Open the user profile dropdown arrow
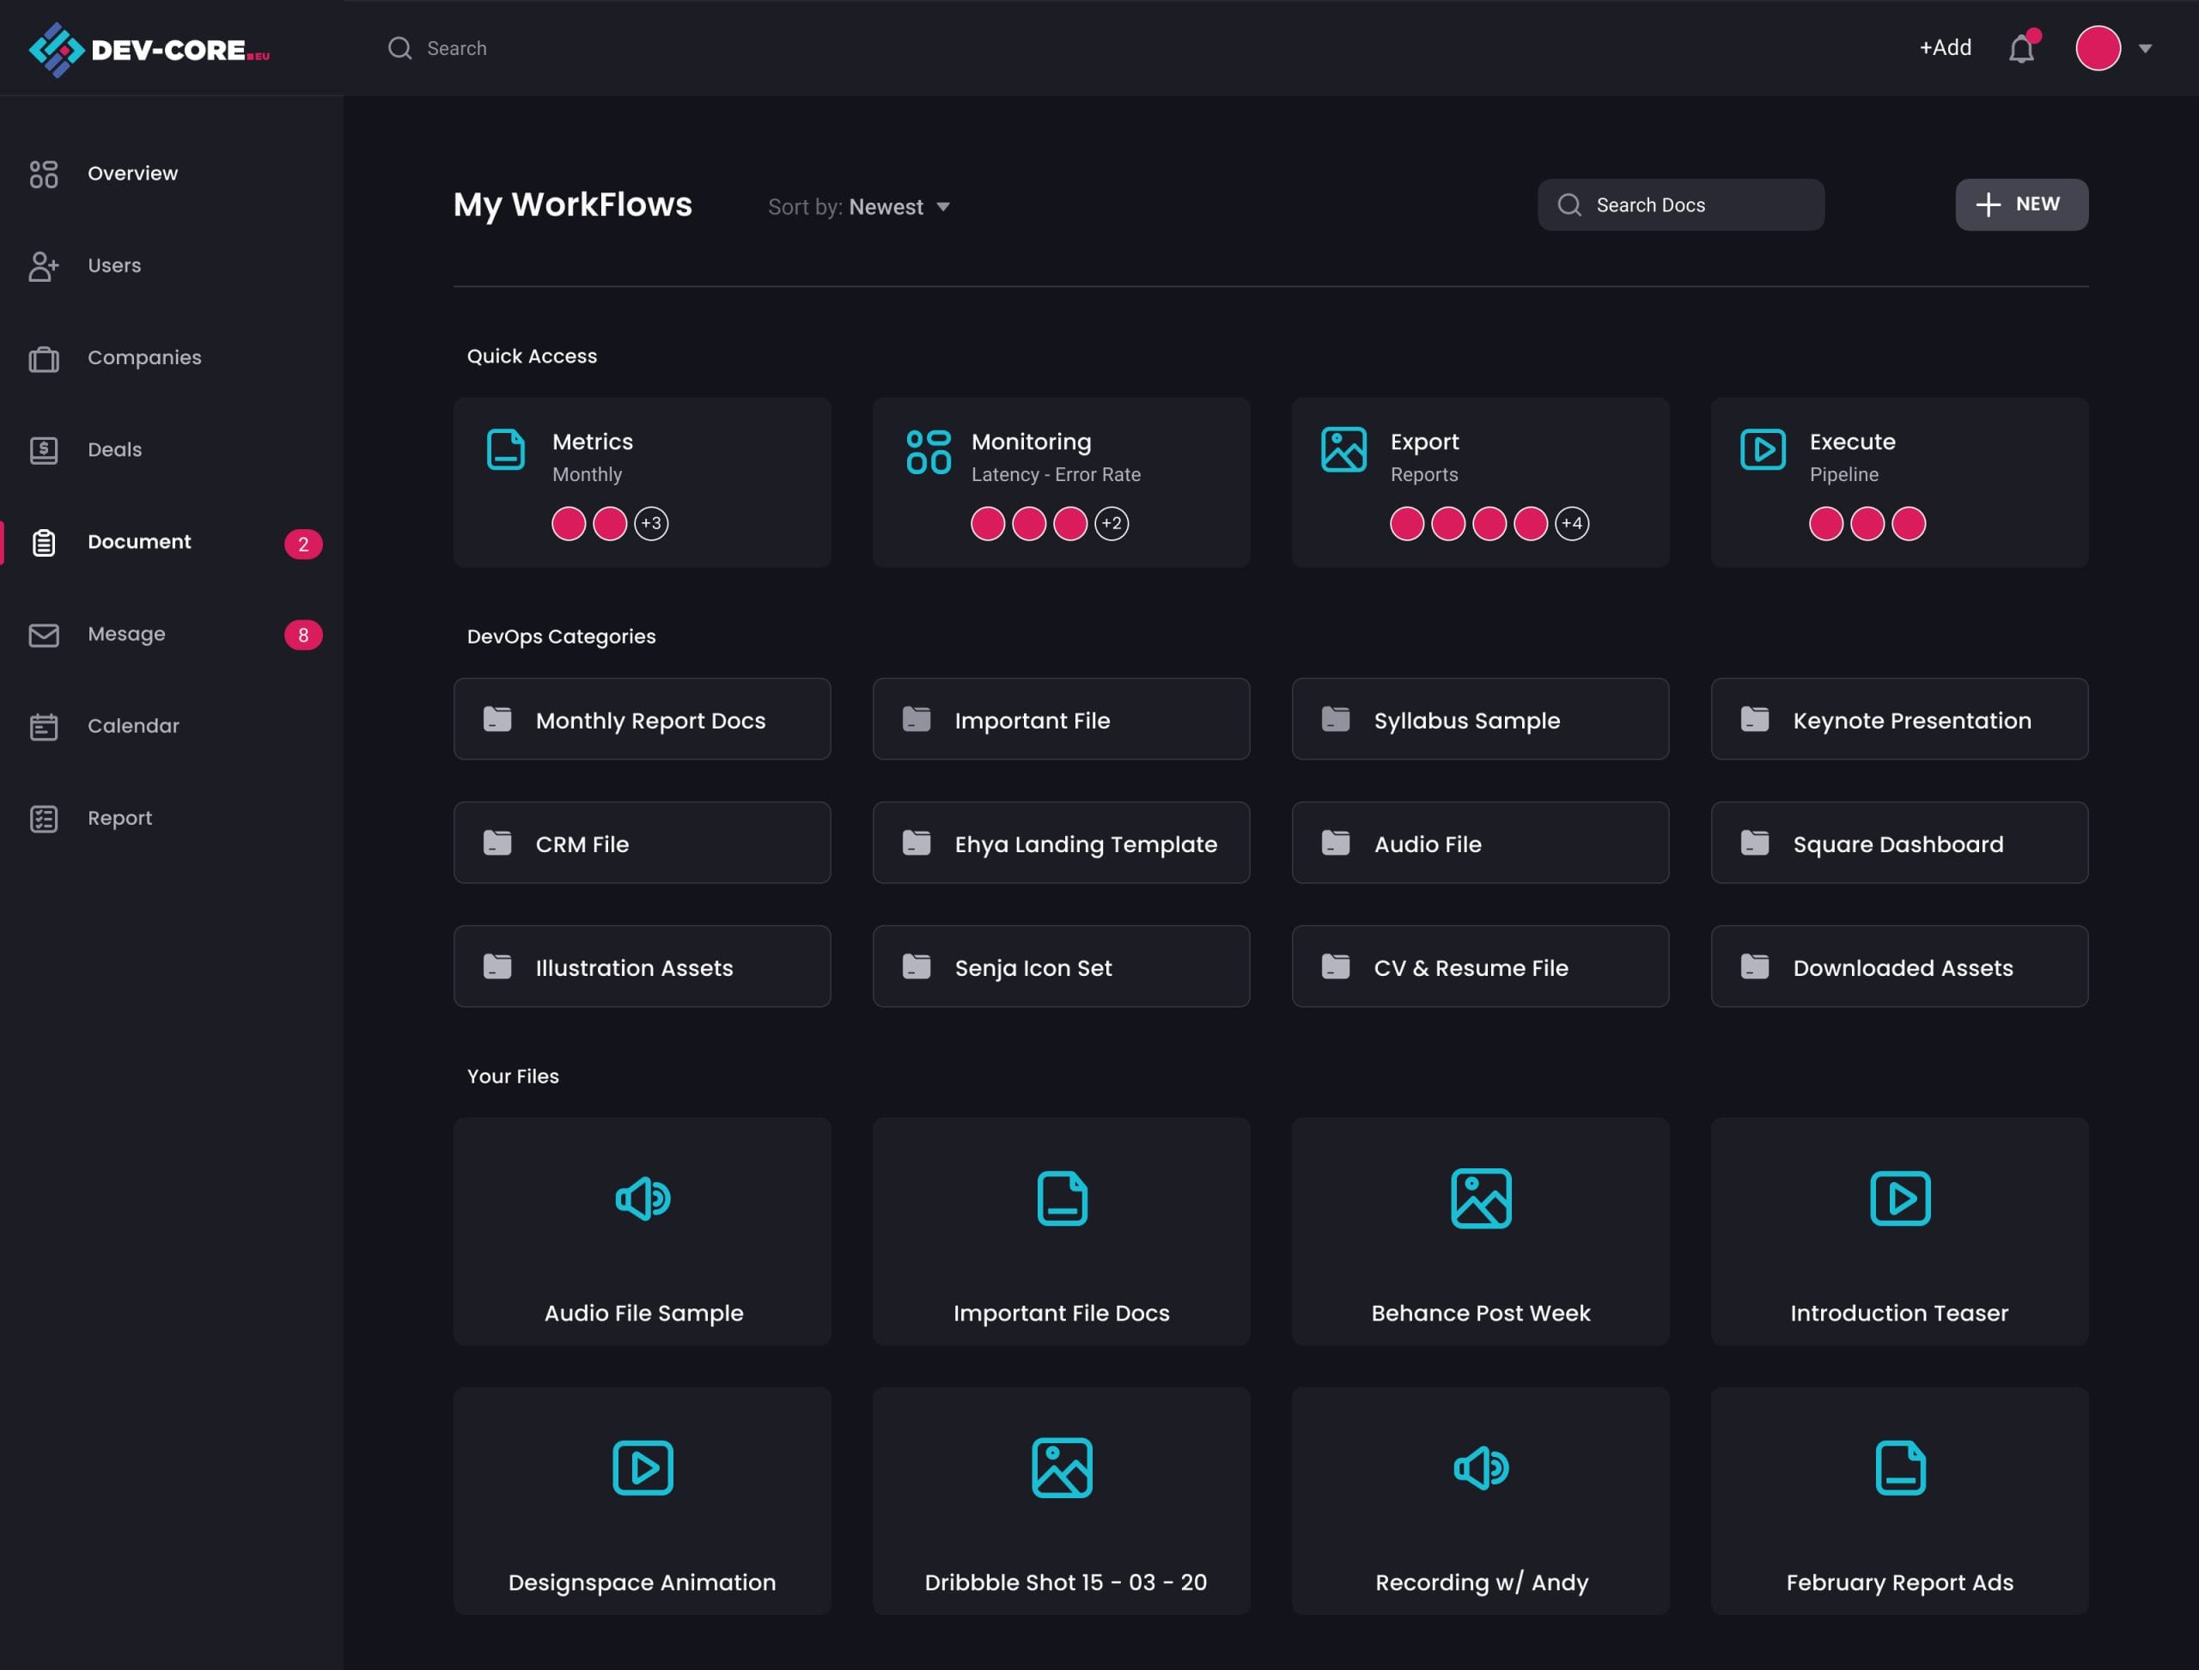 coord(2144,49)
